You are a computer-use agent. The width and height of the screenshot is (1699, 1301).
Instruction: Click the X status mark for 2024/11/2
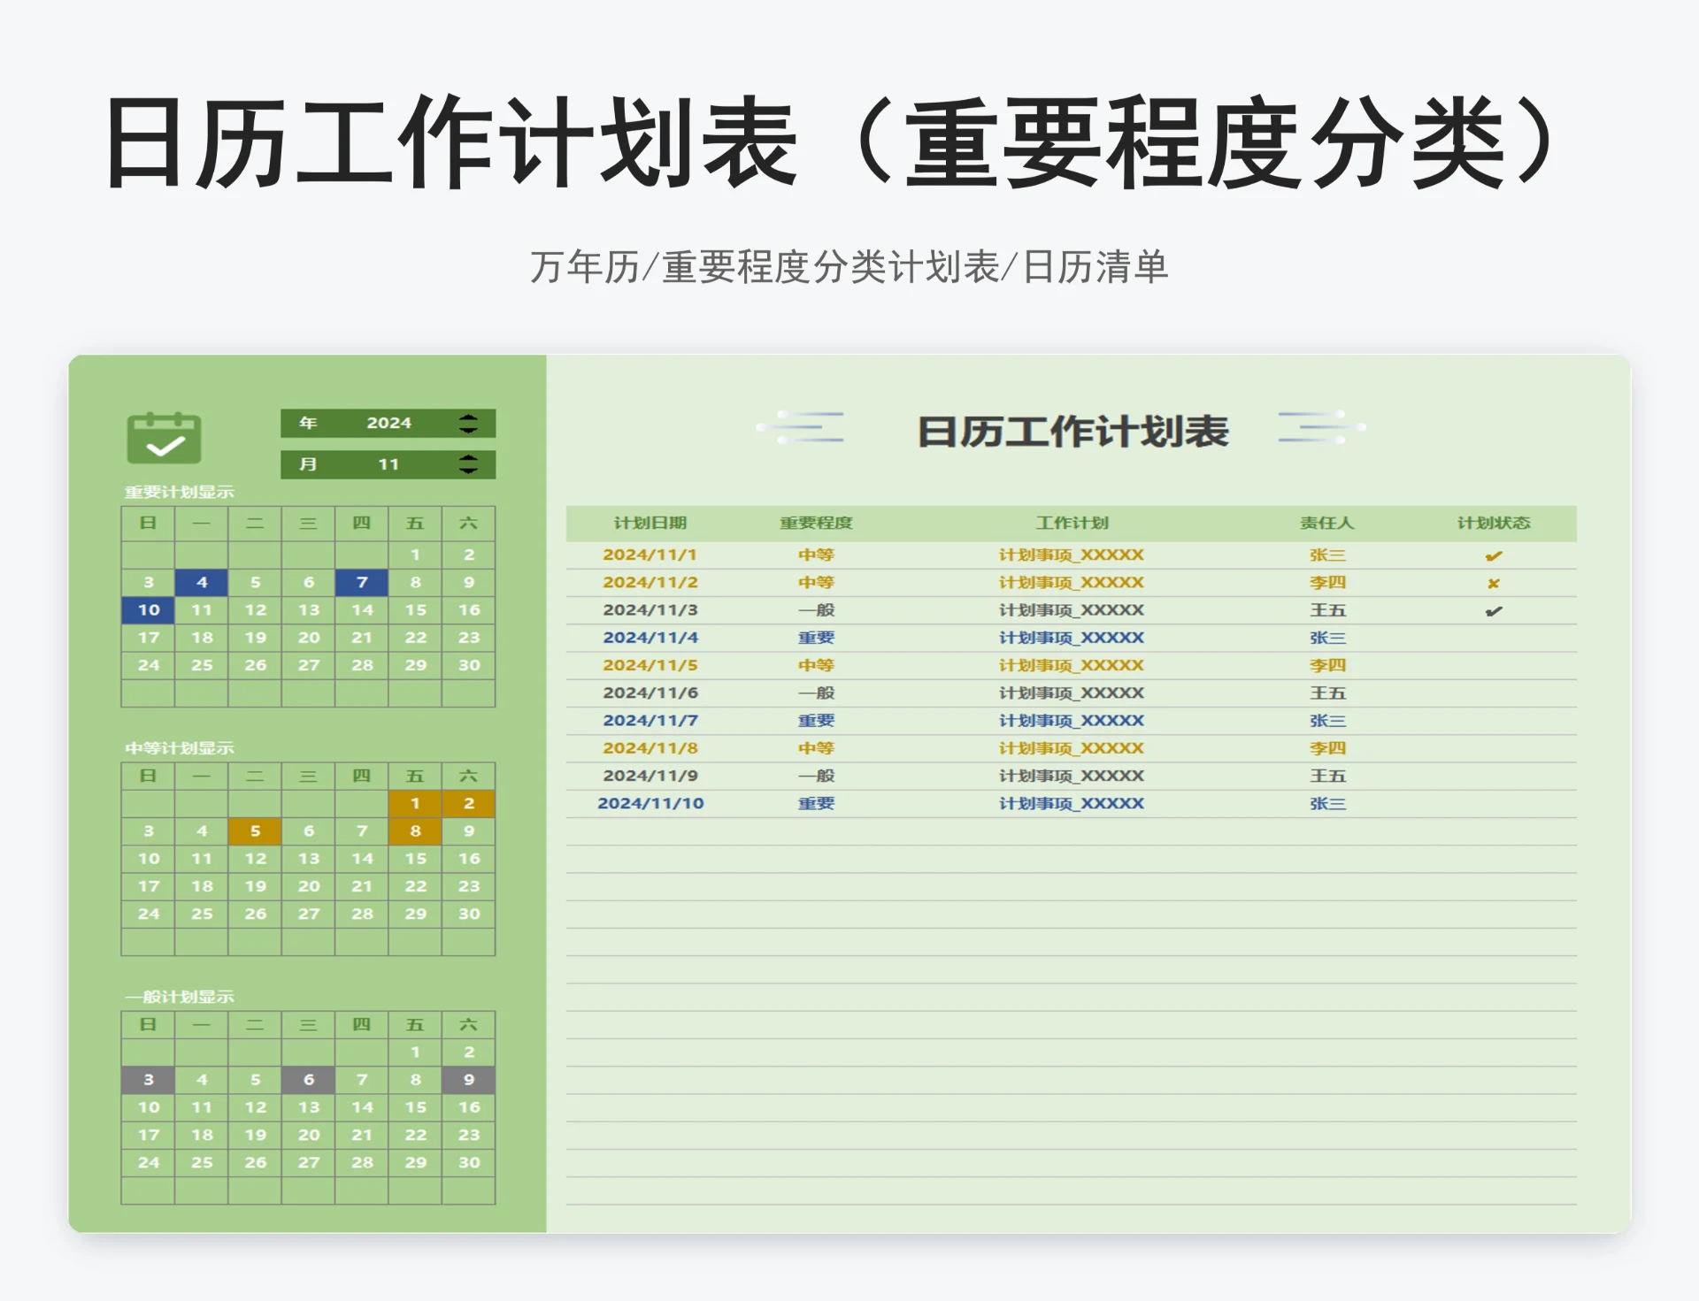1494,582
